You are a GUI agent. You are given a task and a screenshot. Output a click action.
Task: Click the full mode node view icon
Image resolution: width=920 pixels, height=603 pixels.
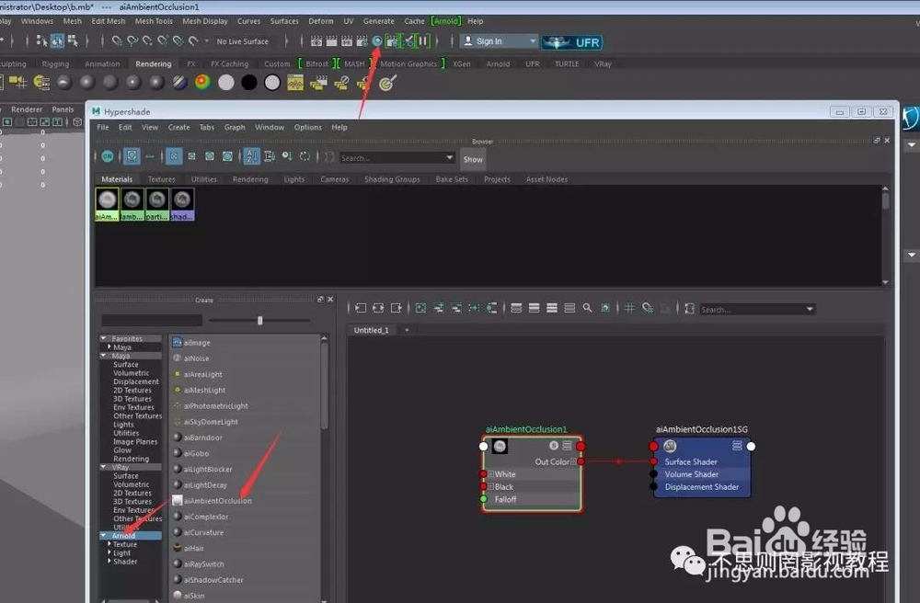pos(552,308)
